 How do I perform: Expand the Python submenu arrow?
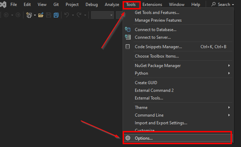tap(229, 73)
